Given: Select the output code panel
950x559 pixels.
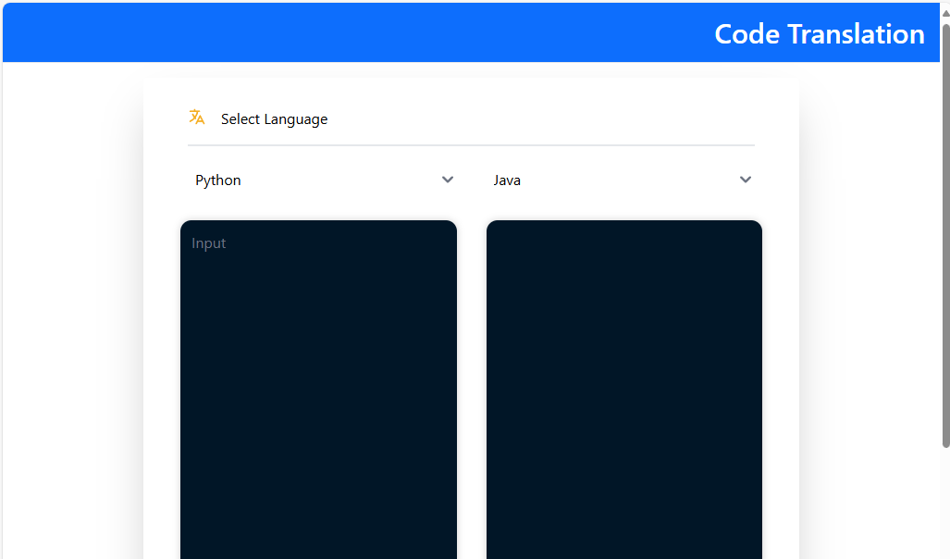Looking at the screenshot, I should tap(623, 370).
